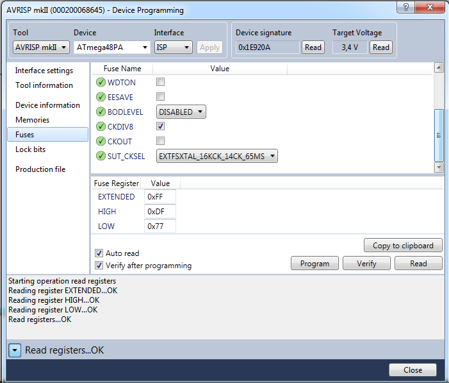The image size is (449, 383).
Task: Collapse the status log with arrow icon
Action: click(15, 350)
